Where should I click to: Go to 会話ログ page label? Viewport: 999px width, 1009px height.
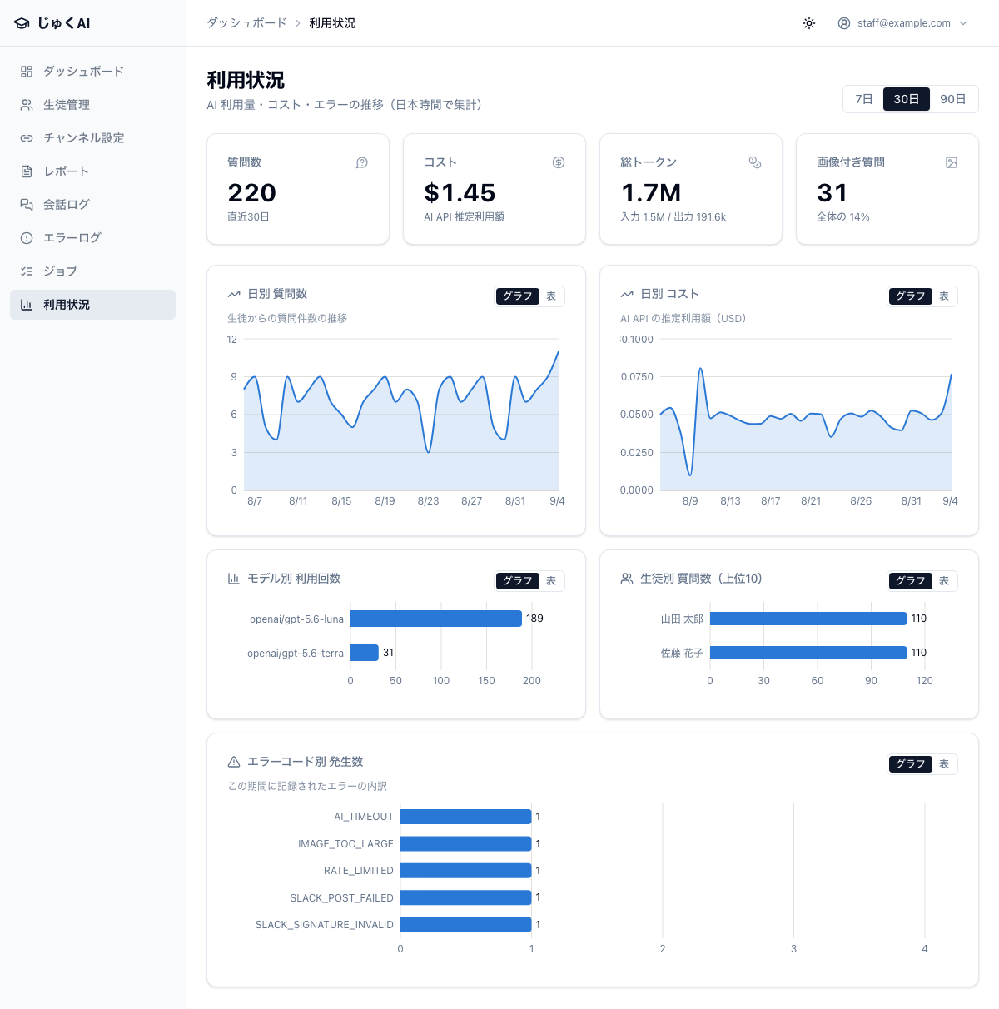(x=67, y=205)
